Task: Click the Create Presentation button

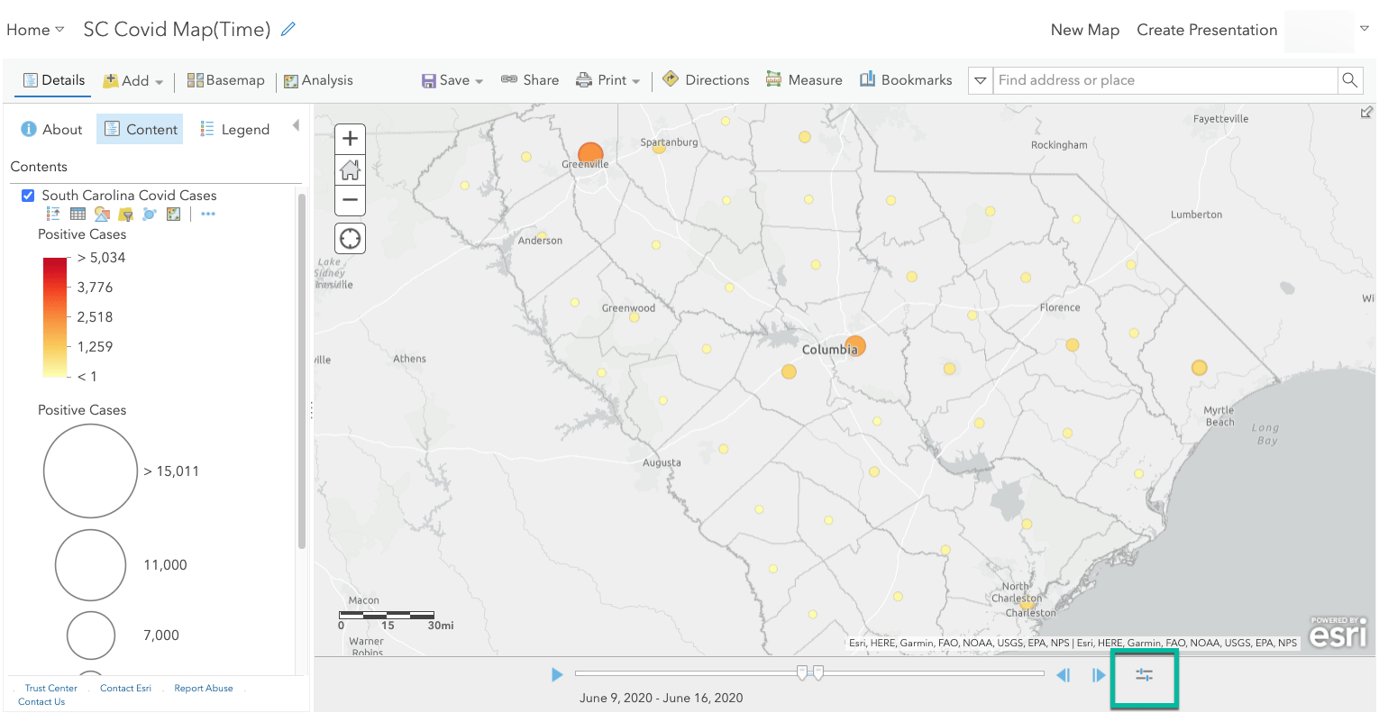Action: (1207, 30)
